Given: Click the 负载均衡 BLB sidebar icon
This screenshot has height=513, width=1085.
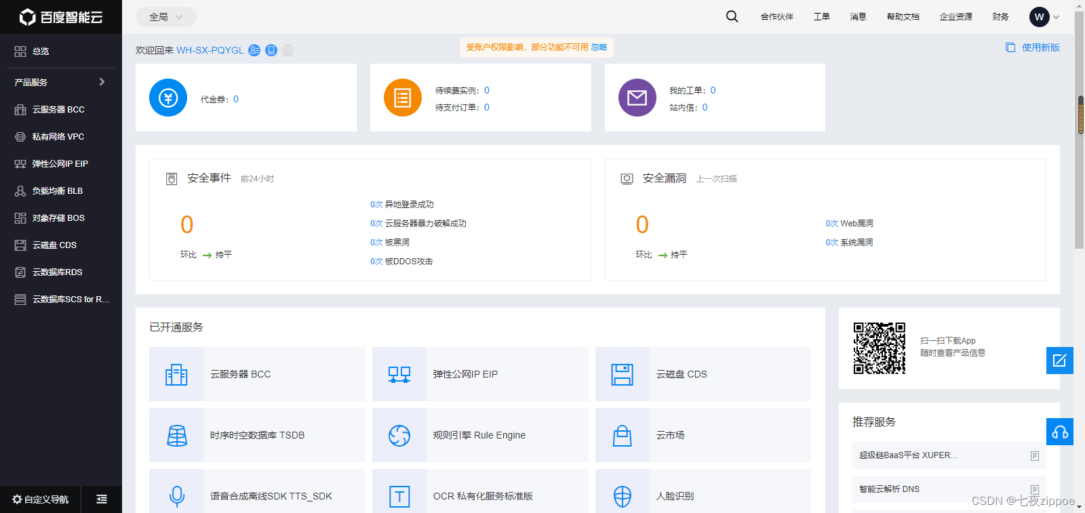Looking at the screenshot, I should click(x=20, y=190).
